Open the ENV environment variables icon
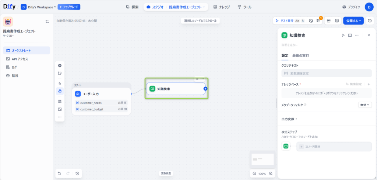This screenshot has width=377, height=180. [x=329, y=21]
